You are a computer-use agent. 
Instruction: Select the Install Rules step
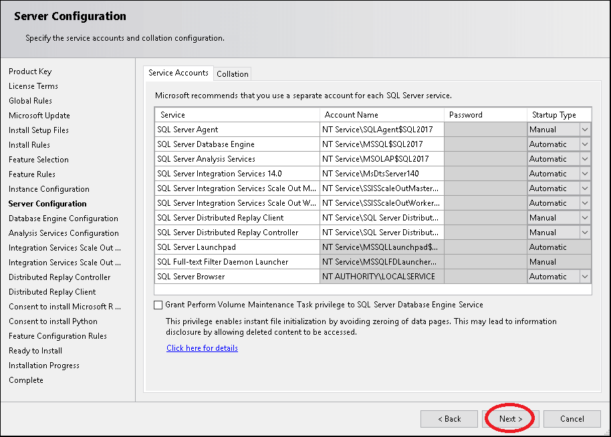(29, 145)
